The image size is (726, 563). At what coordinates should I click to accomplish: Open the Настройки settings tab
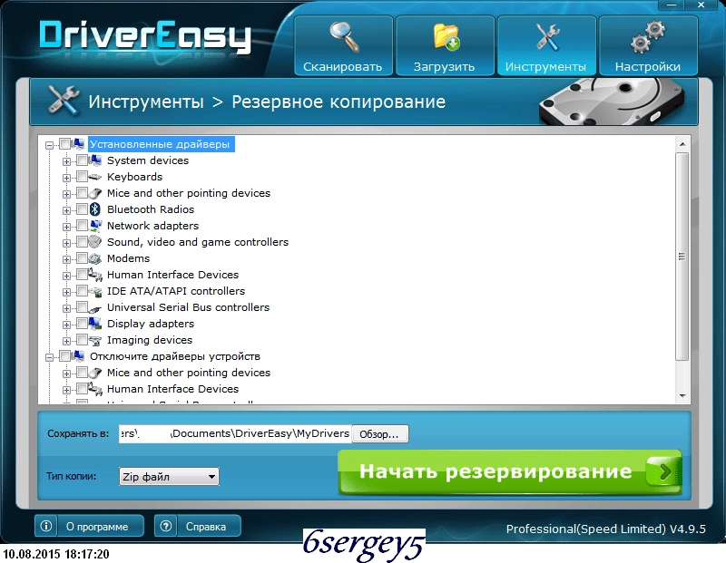(648, 45)
